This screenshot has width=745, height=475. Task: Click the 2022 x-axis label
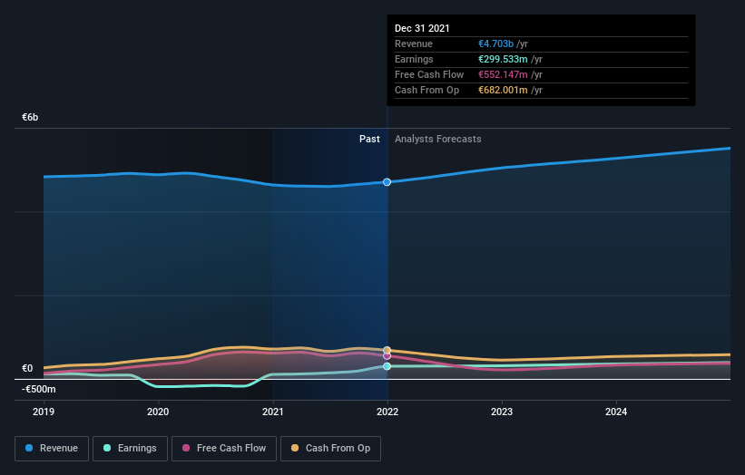click(387, 412)
